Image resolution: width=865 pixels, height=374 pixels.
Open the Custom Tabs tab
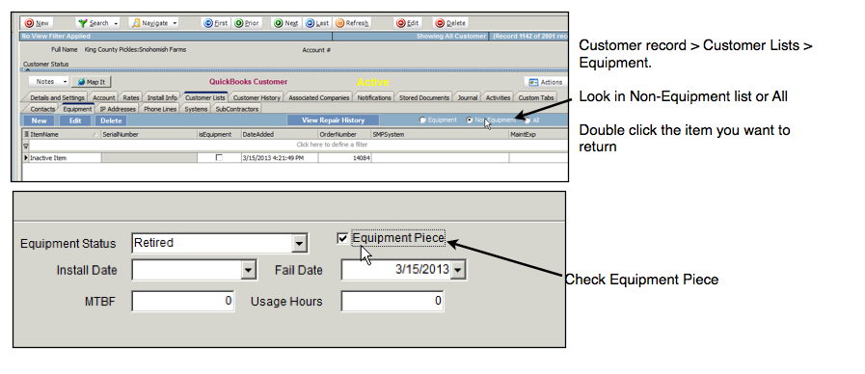(x=535, y=97)
